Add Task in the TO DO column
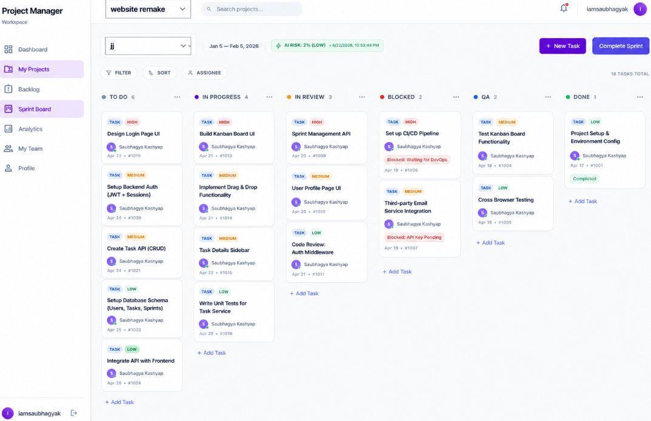This screenshot has height=421, width=651. click(x=119, y=402)
